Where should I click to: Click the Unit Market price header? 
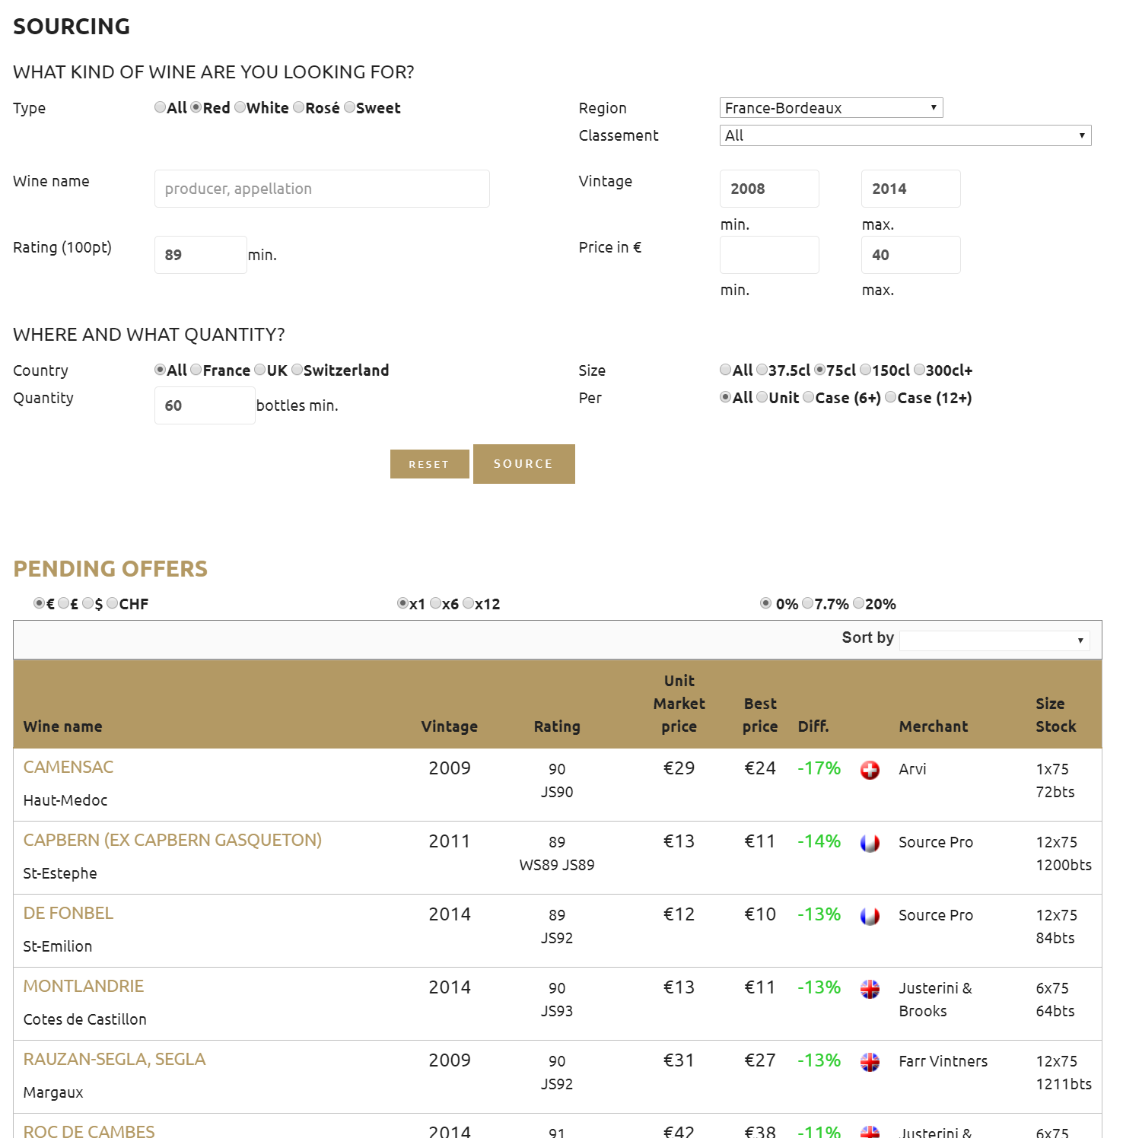point(679,704)
